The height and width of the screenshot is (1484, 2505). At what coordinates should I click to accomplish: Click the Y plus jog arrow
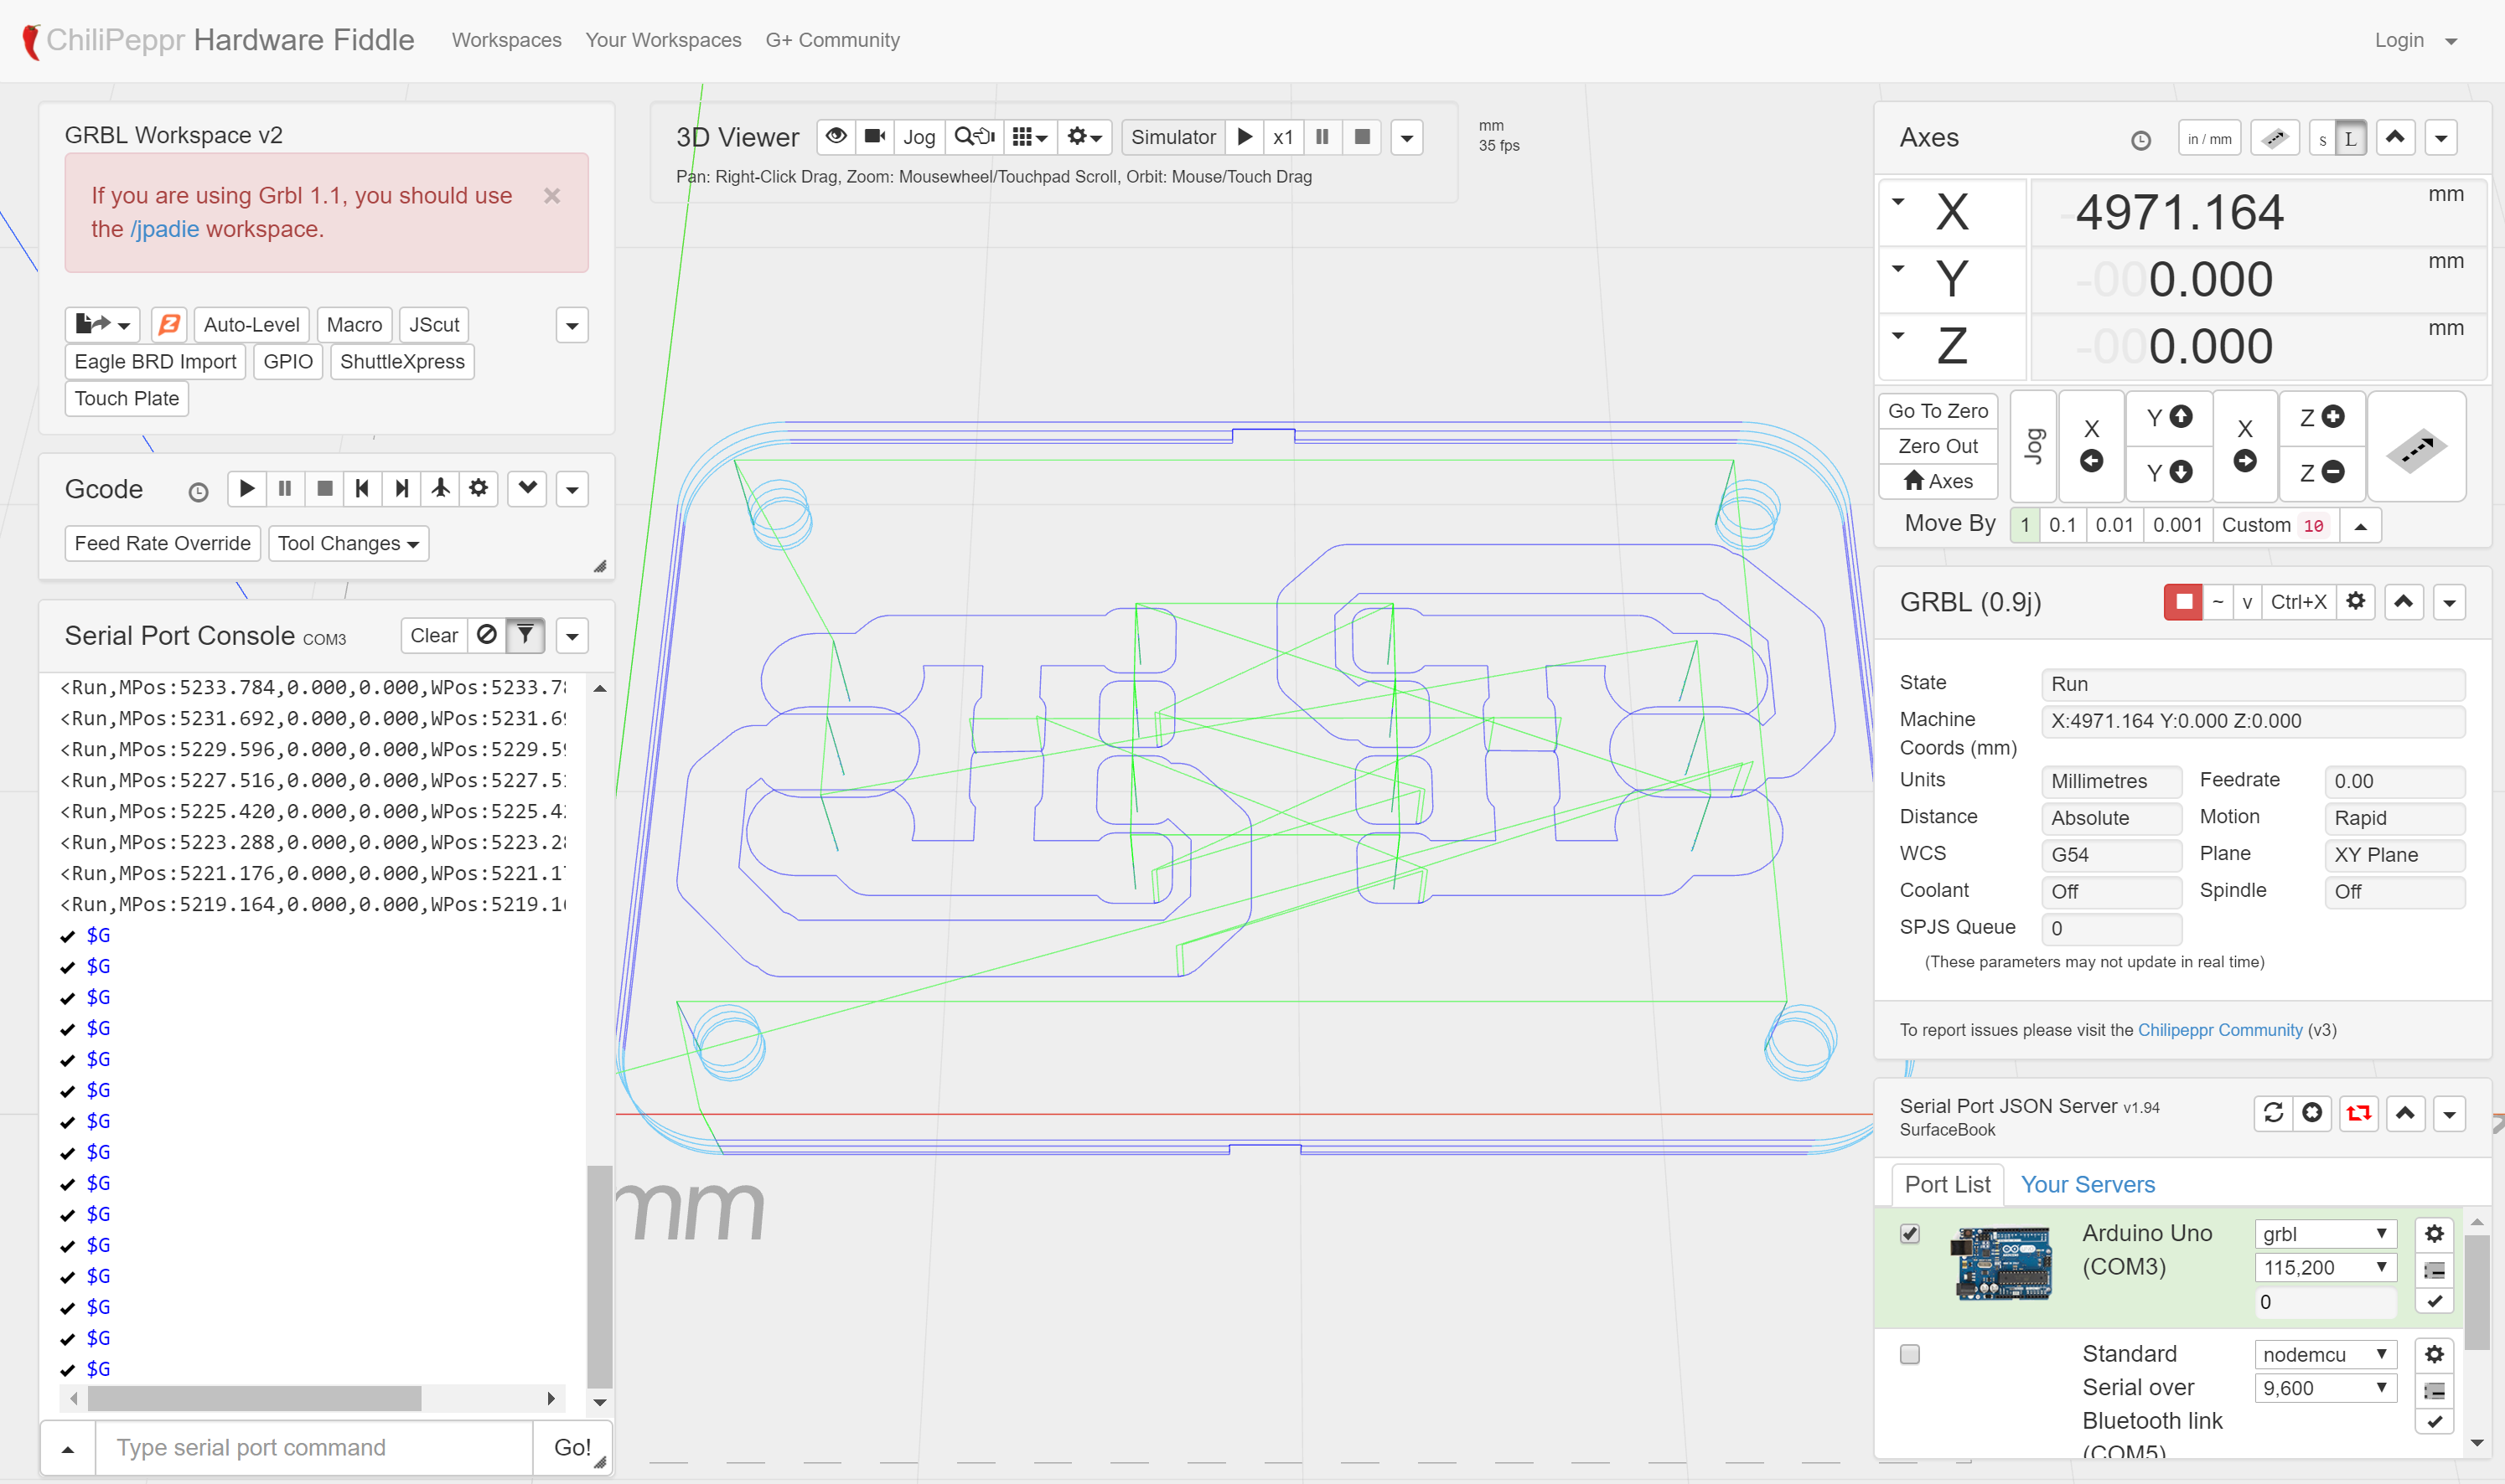(x=2169, y=417)
